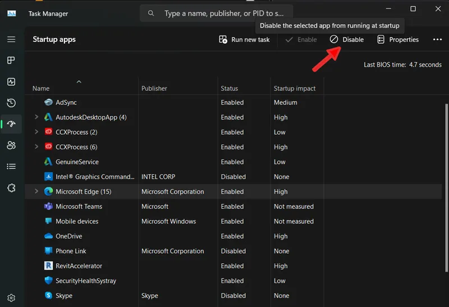Click the SecurityHealthSystray shield icon
The image size is (449, 307).
(48, 281)
